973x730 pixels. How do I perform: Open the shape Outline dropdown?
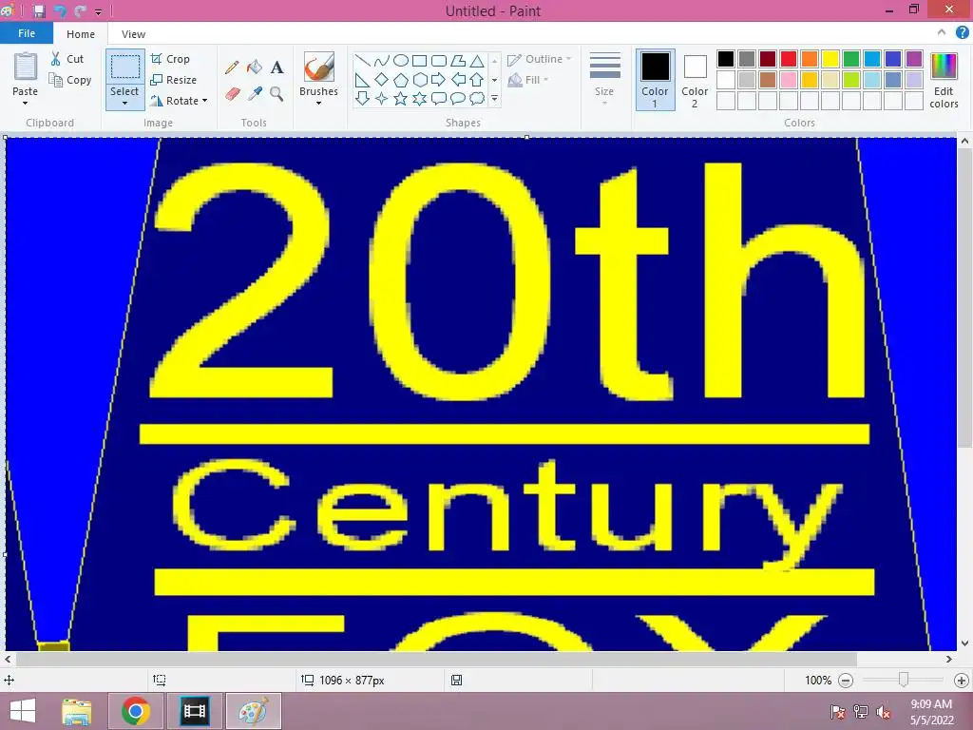(x=540, y=59)
